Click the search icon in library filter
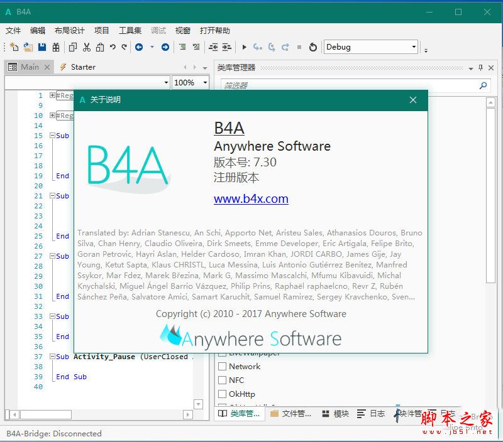 [x=483, y=85]
